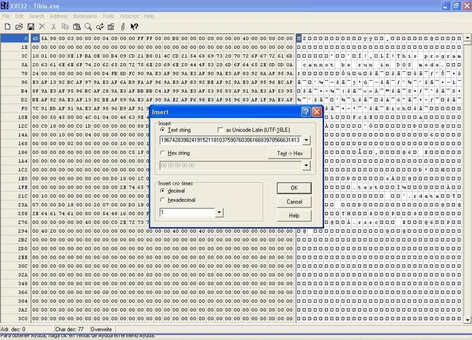Create a new file

click(x=7, y=27)
